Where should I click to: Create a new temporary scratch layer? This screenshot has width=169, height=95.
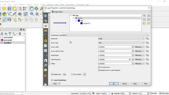tap(20, 14)
